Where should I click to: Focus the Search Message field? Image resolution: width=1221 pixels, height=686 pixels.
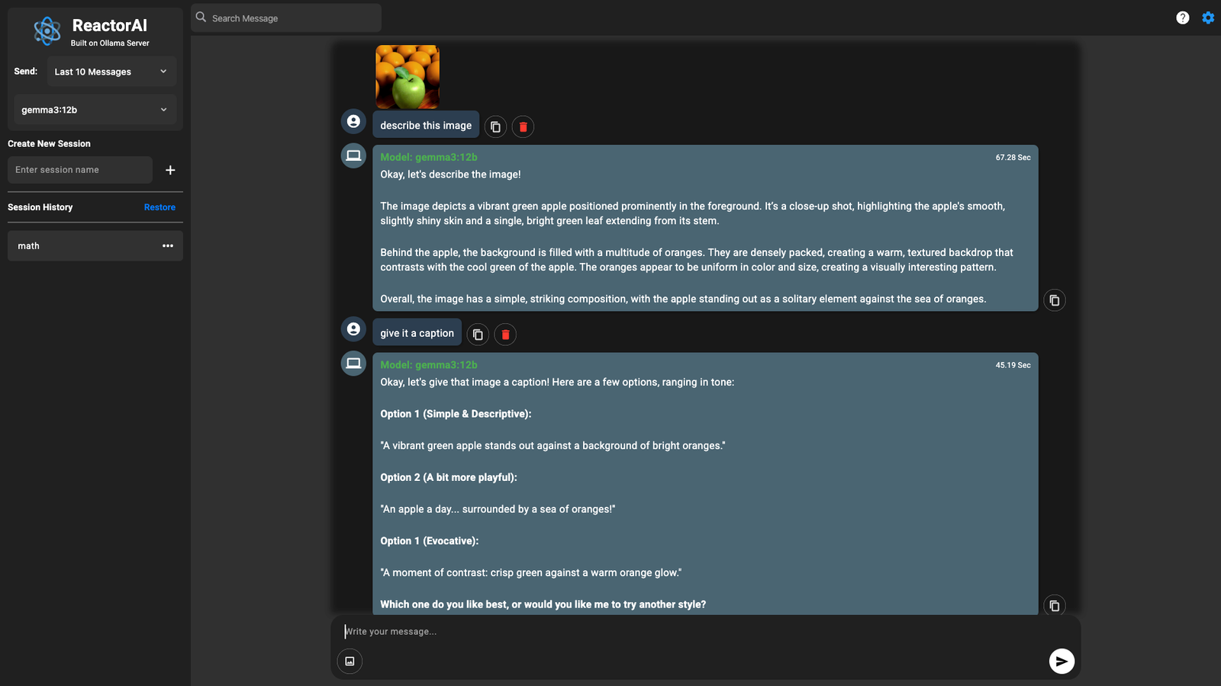click(x=286, y=18)
